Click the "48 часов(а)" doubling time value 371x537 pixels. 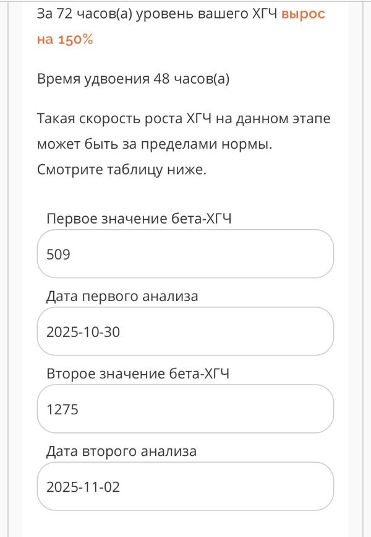coord(191,79)
